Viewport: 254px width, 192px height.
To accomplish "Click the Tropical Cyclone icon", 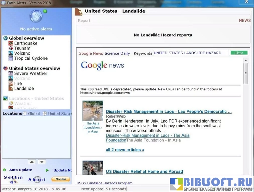I will [x=11, y=58].
